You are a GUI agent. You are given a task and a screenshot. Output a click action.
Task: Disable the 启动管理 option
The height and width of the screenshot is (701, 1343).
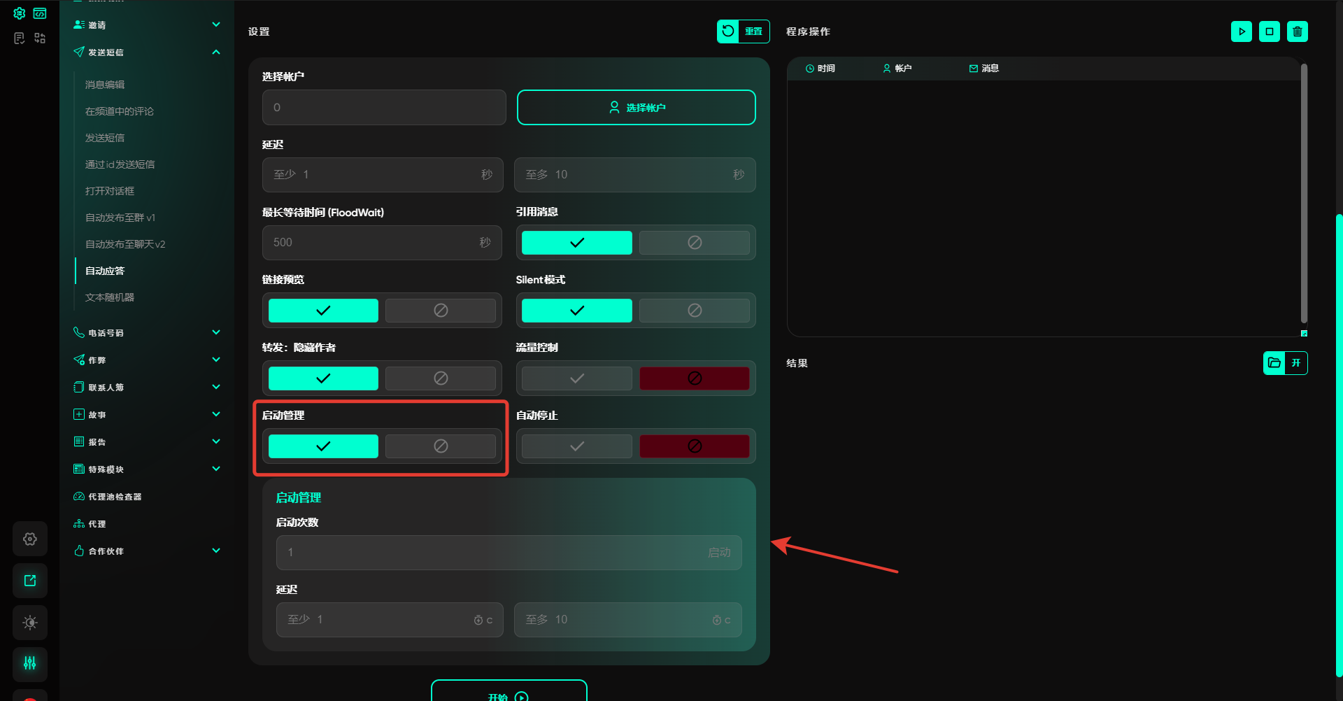point(440,446)
